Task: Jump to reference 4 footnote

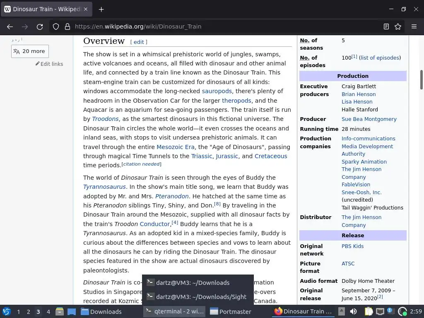Action: (x=175, y=222)
